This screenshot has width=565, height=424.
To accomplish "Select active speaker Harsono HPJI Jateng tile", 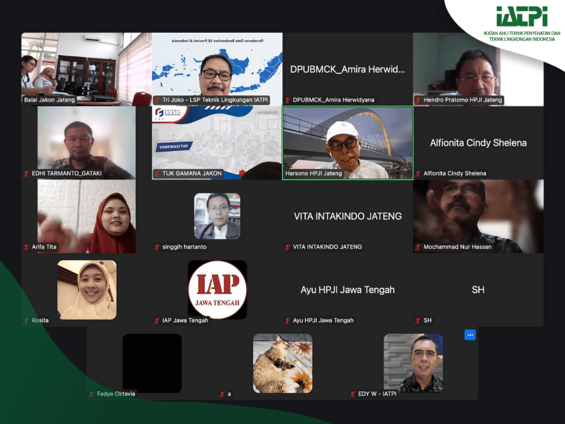I will (x=348, y=143).
